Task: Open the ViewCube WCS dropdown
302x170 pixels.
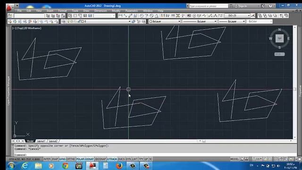Action: click(279, 54)
